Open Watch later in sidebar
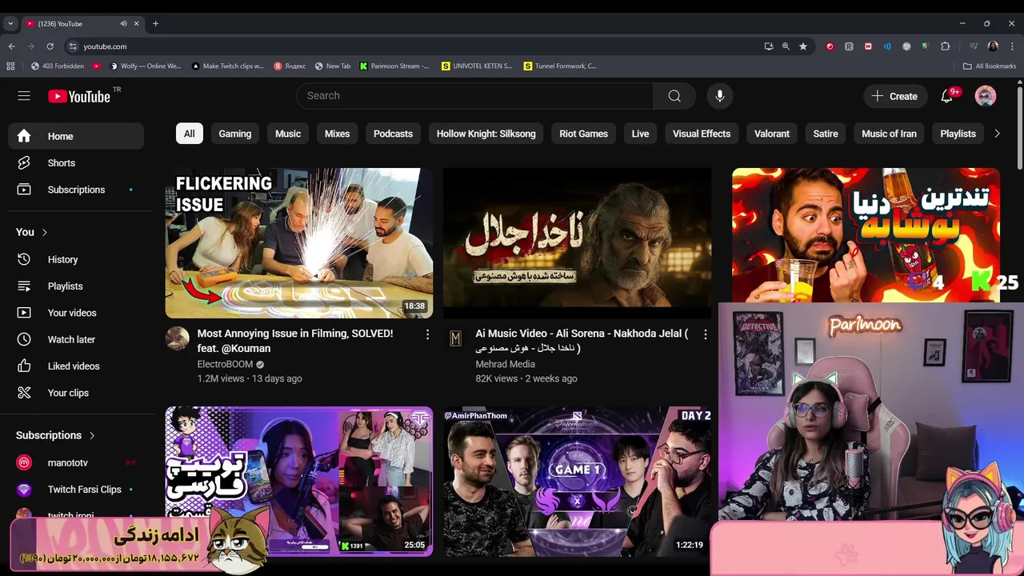This screenshot has width=1024, height=576. coord(76,339)
